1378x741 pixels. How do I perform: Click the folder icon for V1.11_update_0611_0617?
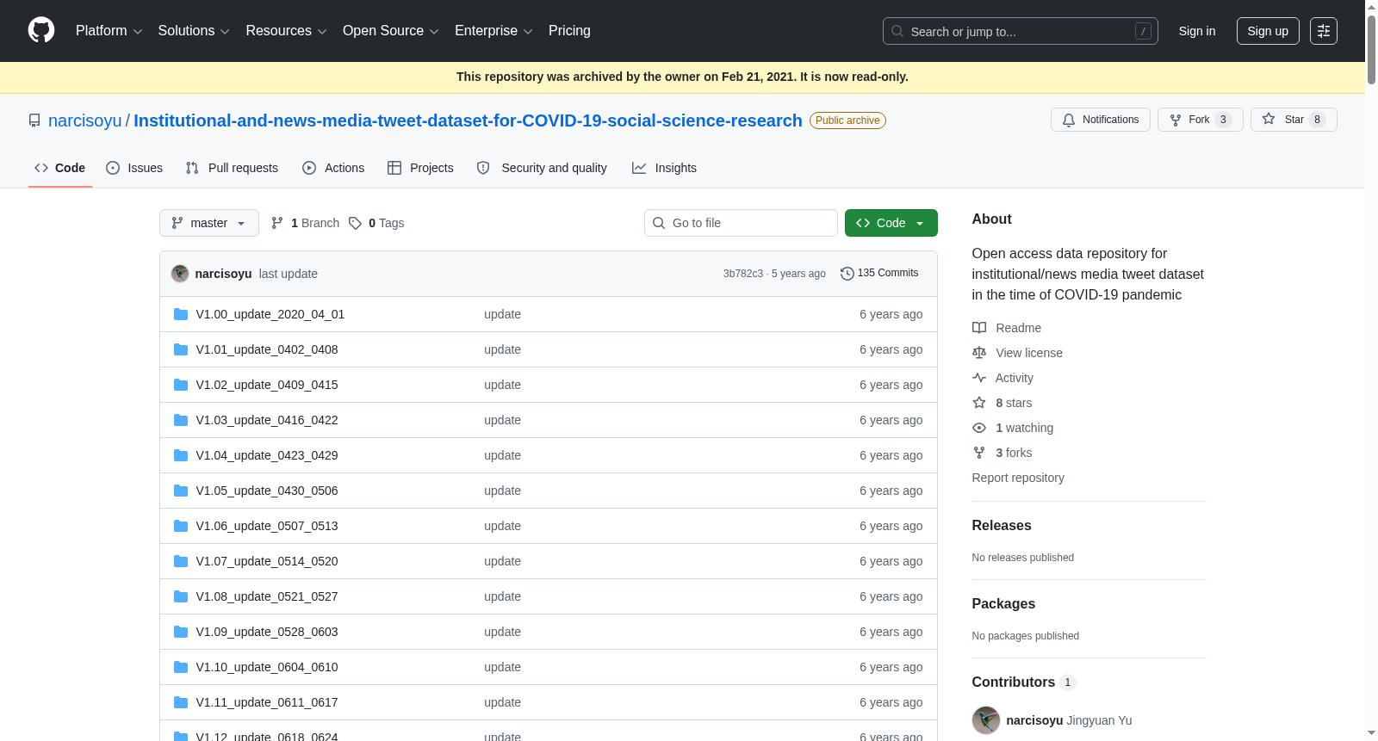(x=181, y=702)
